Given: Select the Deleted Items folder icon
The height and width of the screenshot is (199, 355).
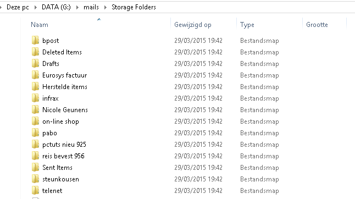Looking at the screenshot, I should point(35,52).
